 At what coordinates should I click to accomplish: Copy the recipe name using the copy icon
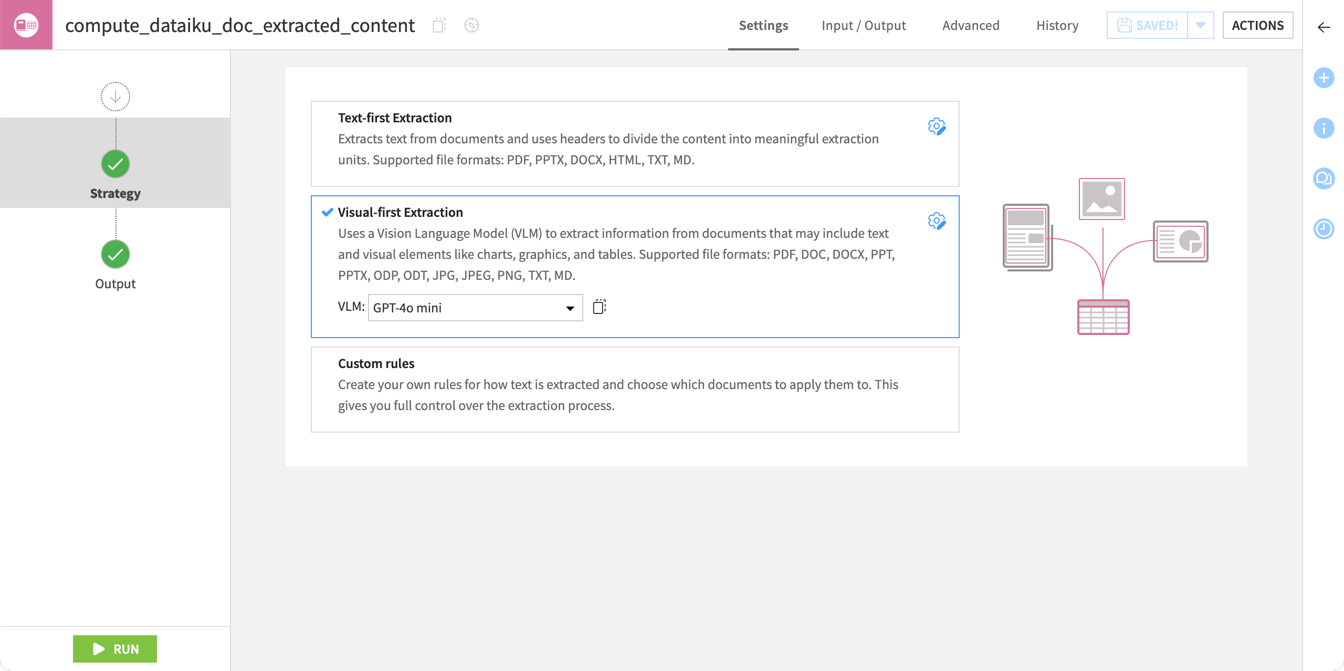click(440, 25)
